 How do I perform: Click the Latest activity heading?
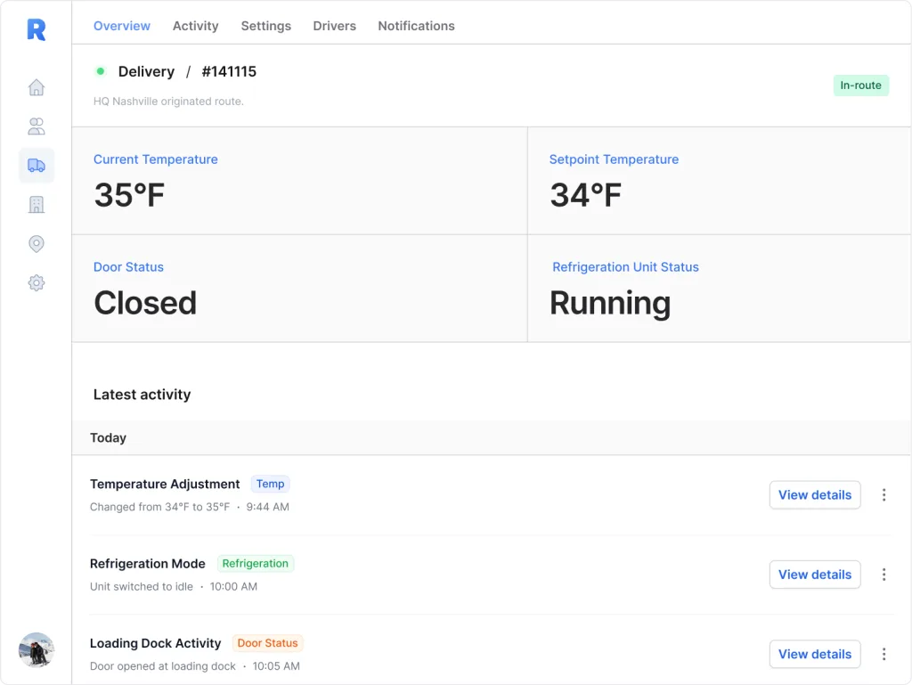(142, 395)
